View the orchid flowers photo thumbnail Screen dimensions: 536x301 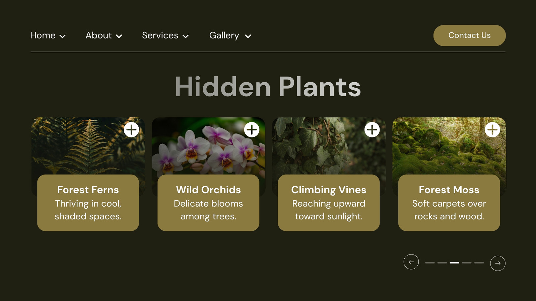coord(208,146)
